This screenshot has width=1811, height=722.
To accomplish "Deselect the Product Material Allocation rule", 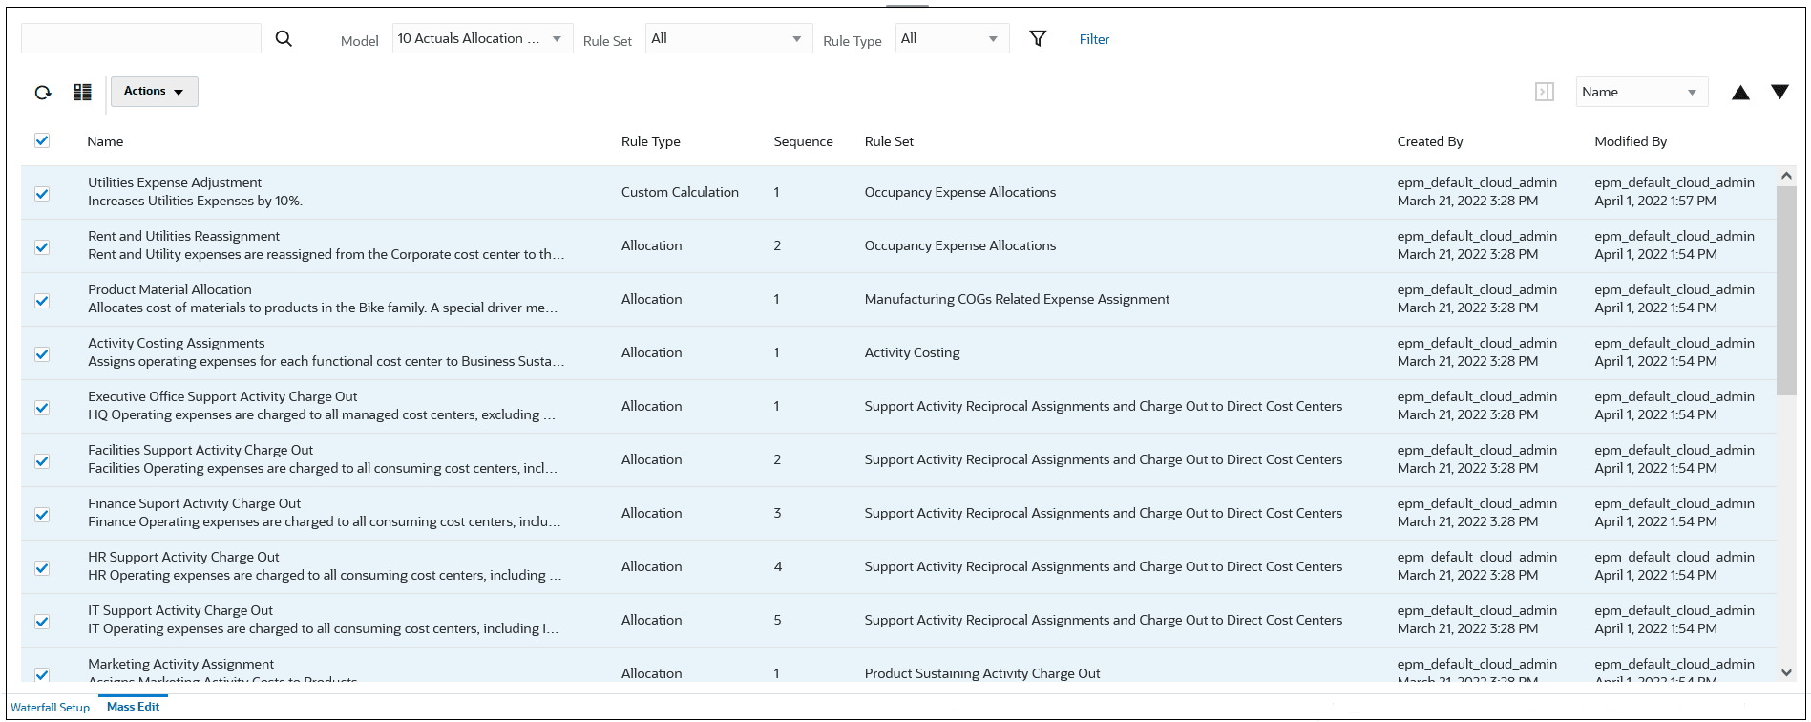I will click(42, 301).
